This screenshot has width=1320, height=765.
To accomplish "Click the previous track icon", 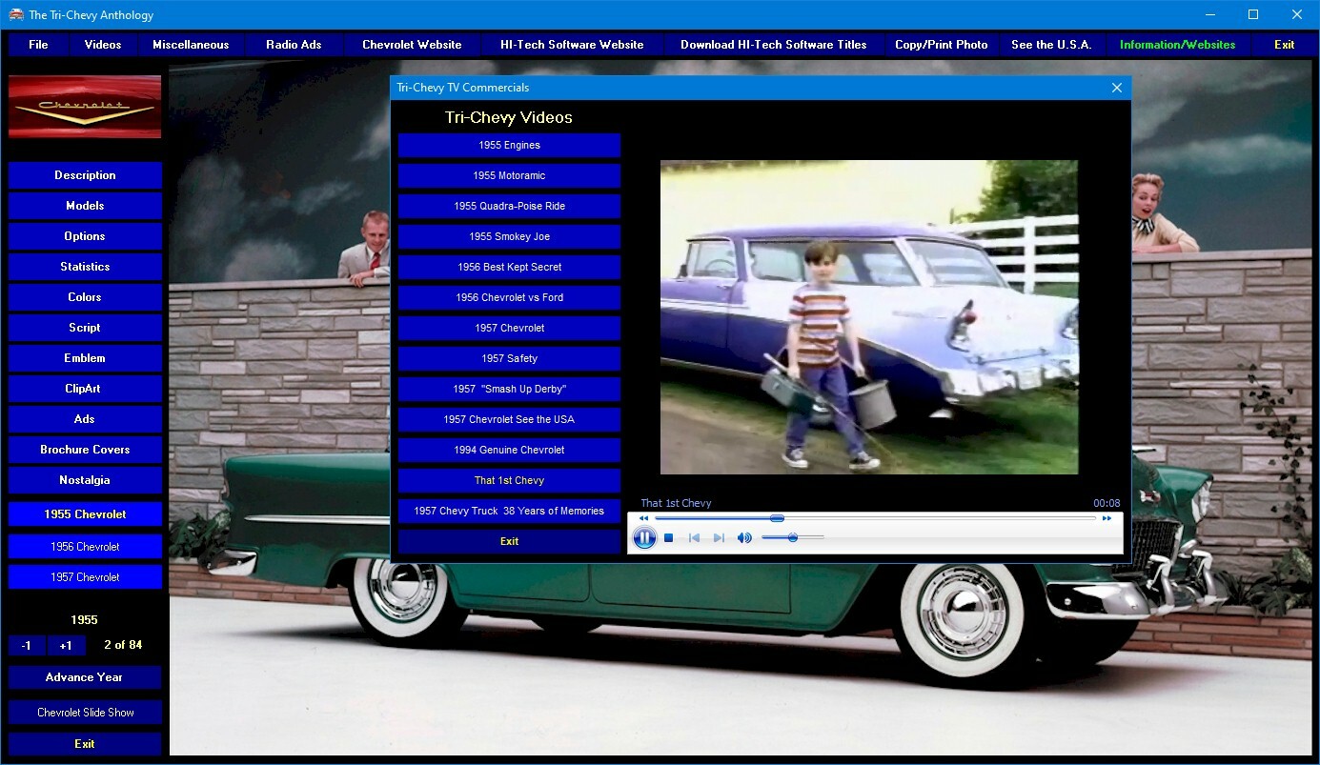I will (694, 538).
